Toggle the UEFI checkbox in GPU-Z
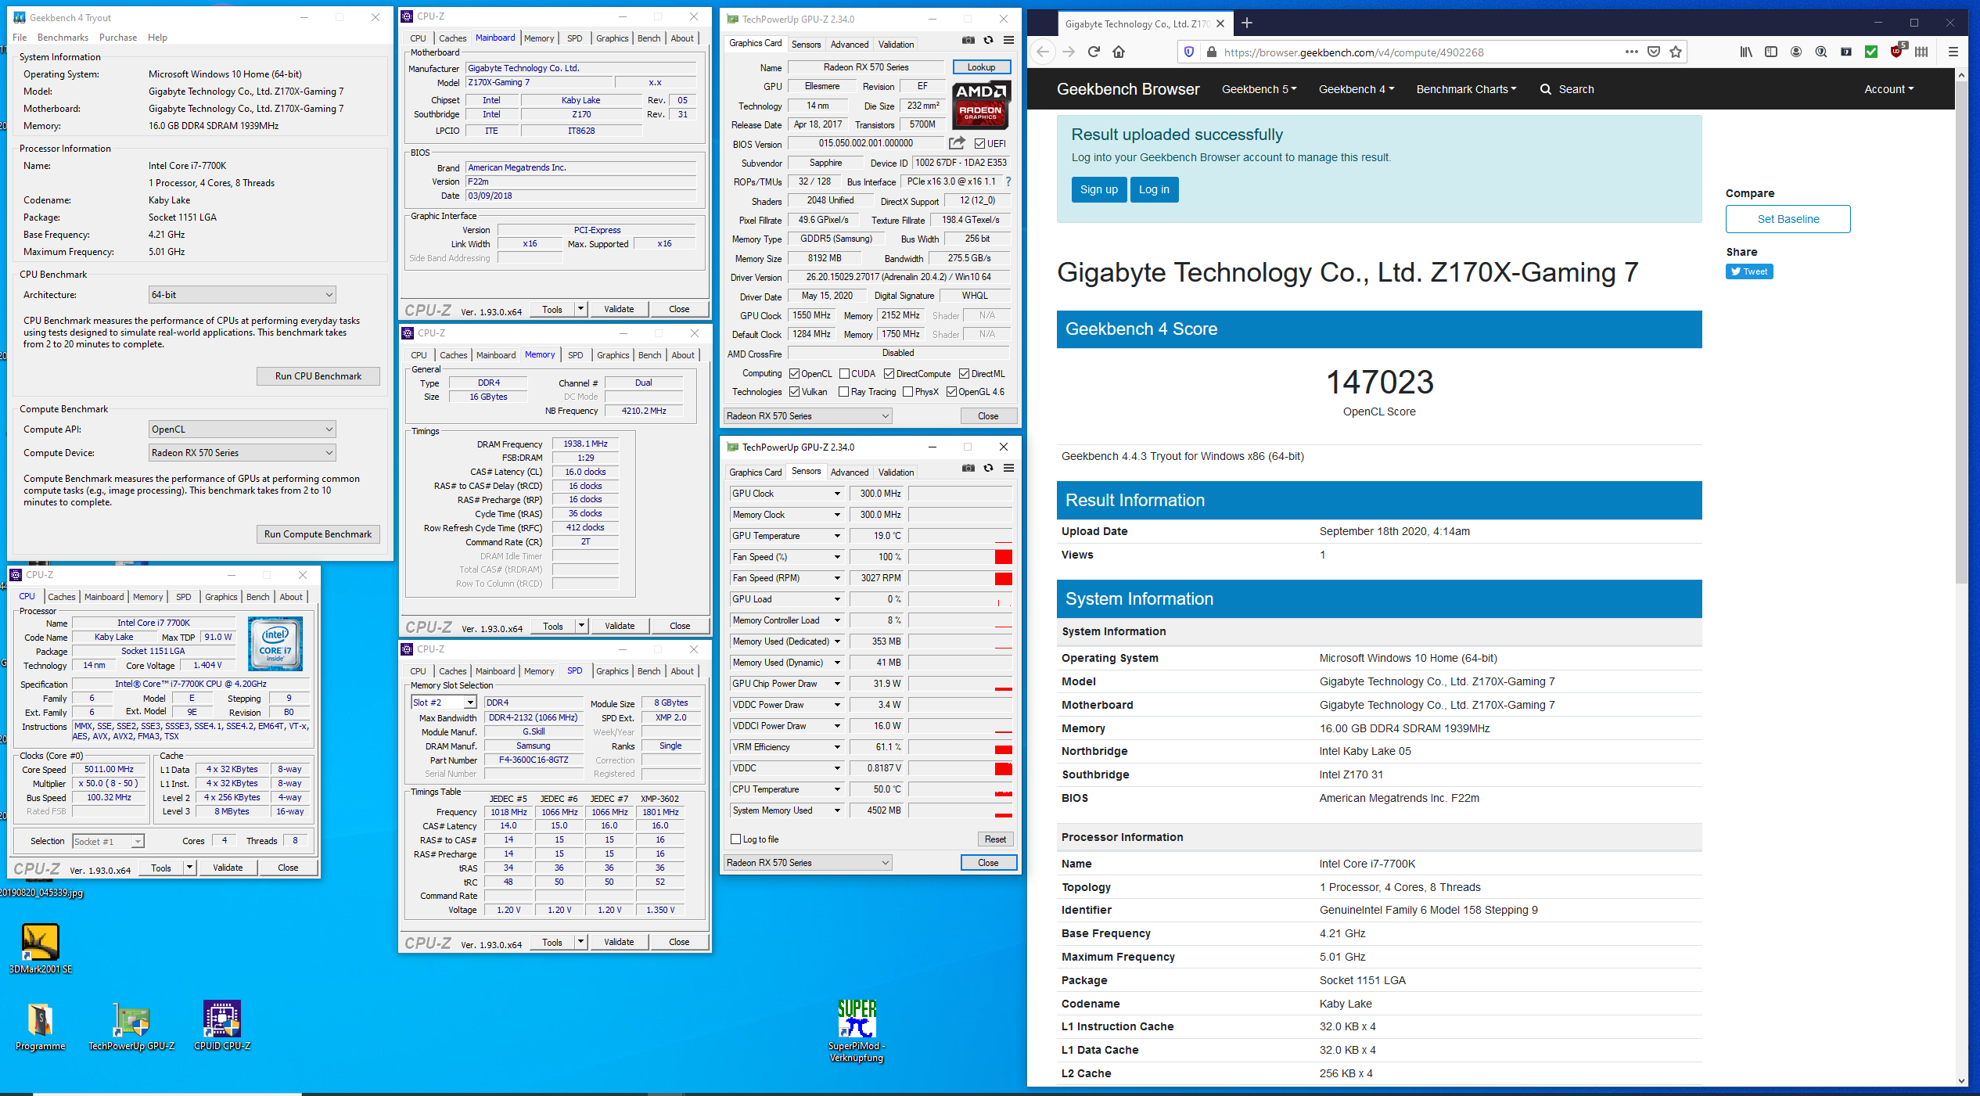Viewport: 1980px width, 1096px height. (979, 144)
